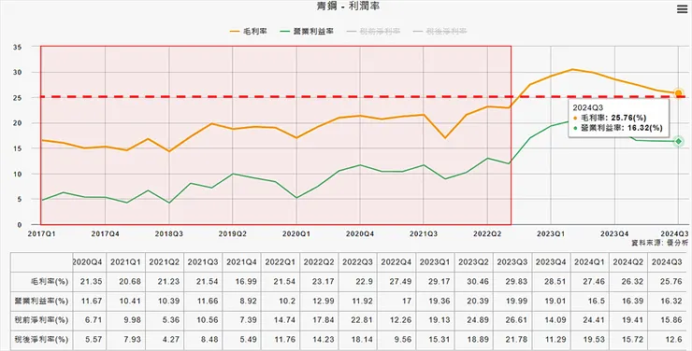Click the 資料來源 source credit text
Screen dimensions: 692x351
pyautogui.click(x=659, y=243)
